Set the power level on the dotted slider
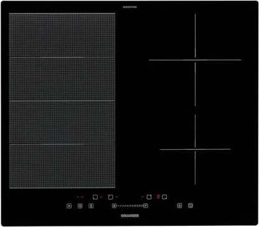This screenshot has width=259, height=227. 129,206
